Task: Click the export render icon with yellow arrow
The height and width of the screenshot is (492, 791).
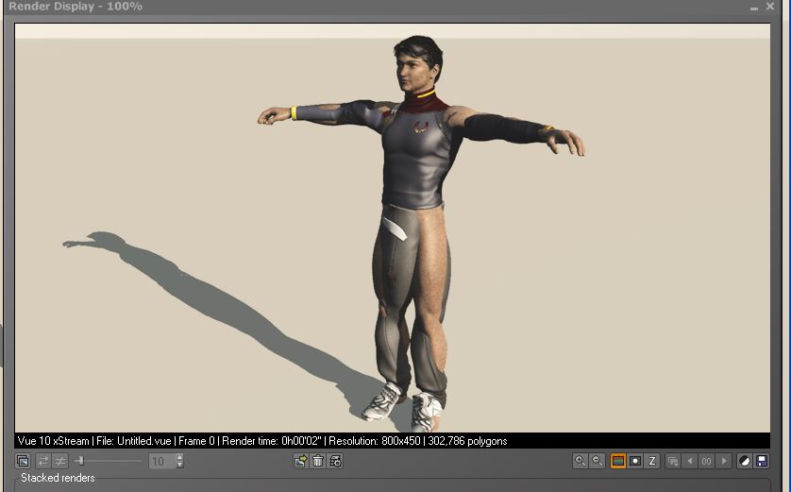Action: tap(301, 461)
